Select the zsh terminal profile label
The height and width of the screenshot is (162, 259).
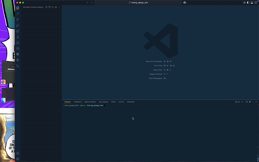tap(238, 102)
